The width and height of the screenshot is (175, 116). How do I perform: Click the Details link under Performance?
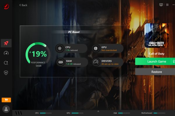point(38,66)
